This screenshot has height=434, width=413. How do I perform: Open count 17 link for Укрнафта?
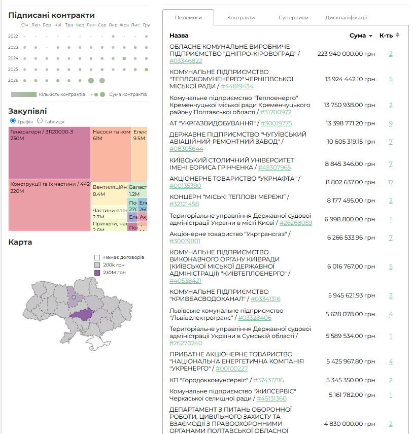pyautogui.click(x=390, y=182)
